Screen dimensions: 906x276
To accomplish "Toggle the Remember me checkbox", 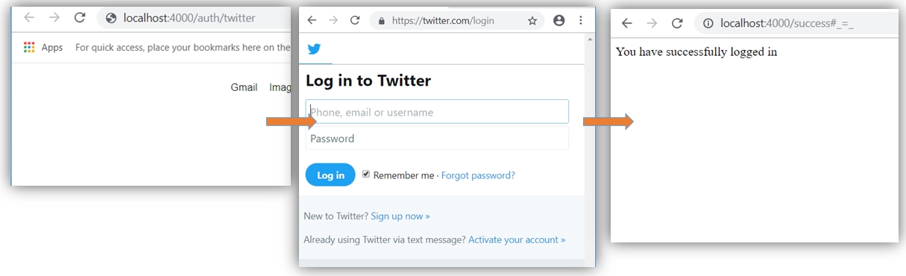I will coord(366,174).
